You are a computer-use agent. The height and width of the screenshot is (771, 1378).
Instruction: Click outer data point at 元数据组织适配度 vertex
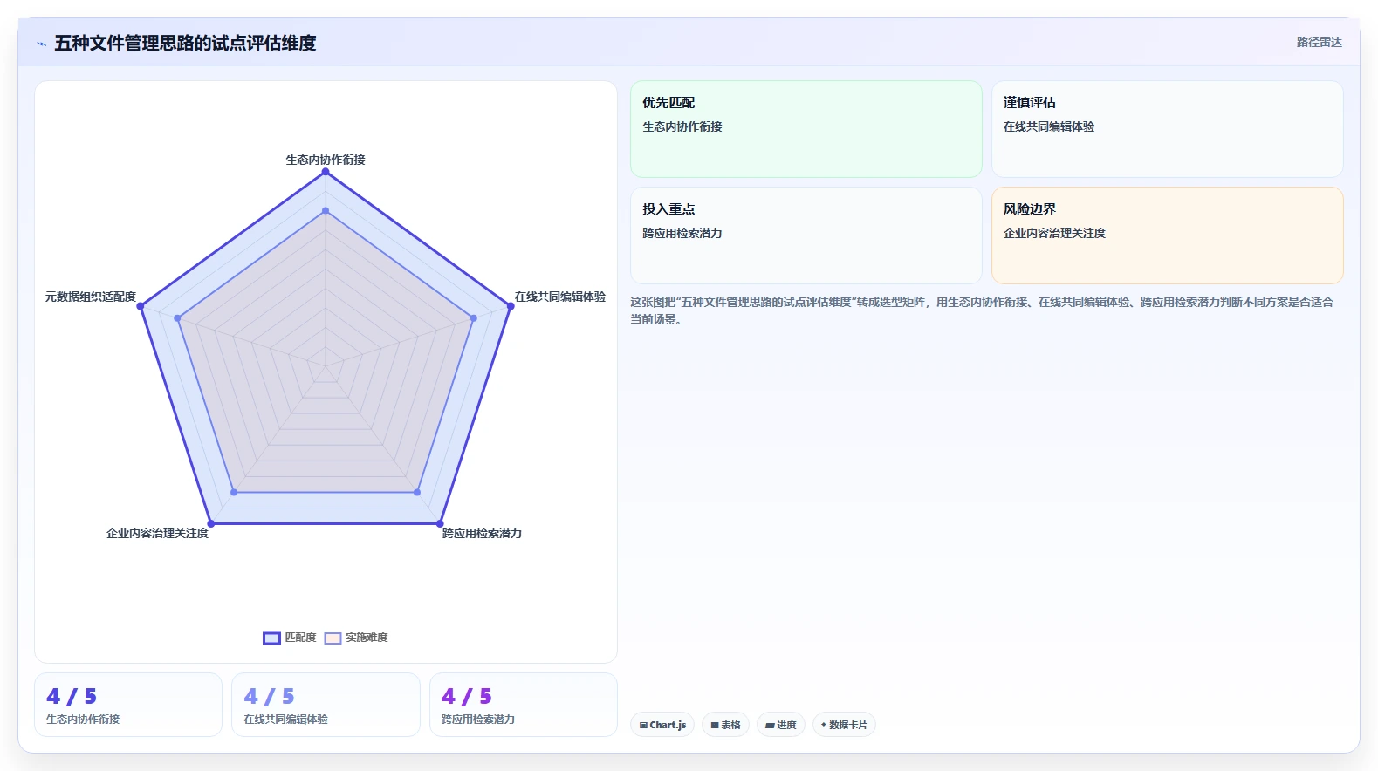(141, 306)
